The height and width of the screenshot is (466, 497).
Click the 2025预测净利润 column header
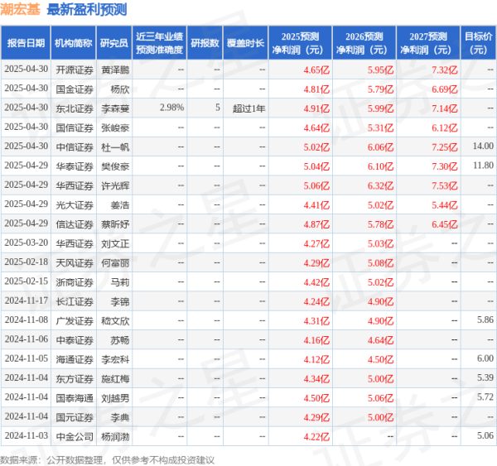point(301,42)
